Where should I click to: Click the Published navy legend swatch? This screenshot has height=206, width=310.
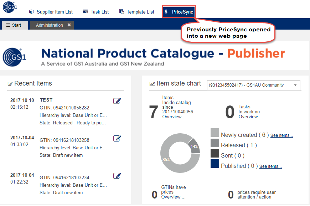click(215, 164)
